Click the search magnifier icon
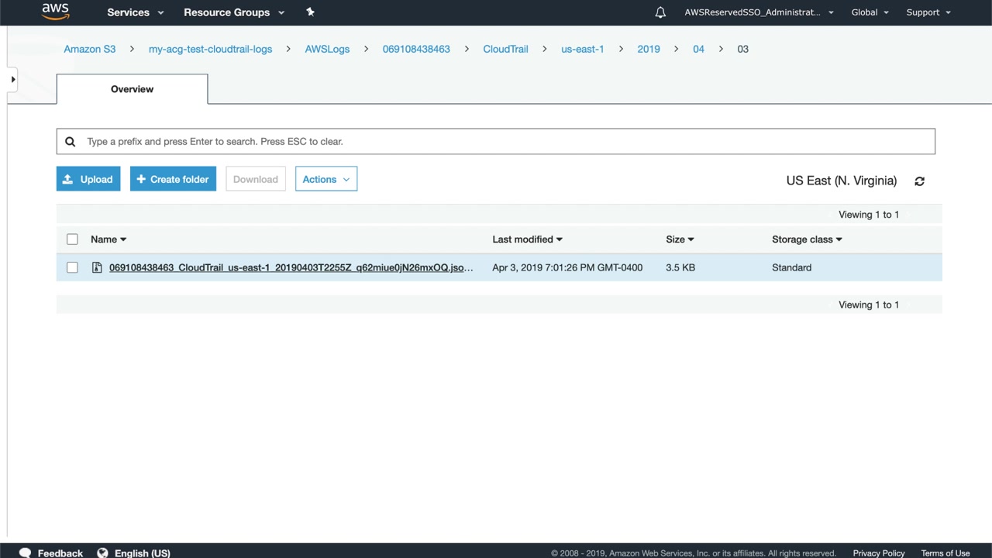Image resolution: width=992 pixels, height=558 pixels. (x=71, y=141)
